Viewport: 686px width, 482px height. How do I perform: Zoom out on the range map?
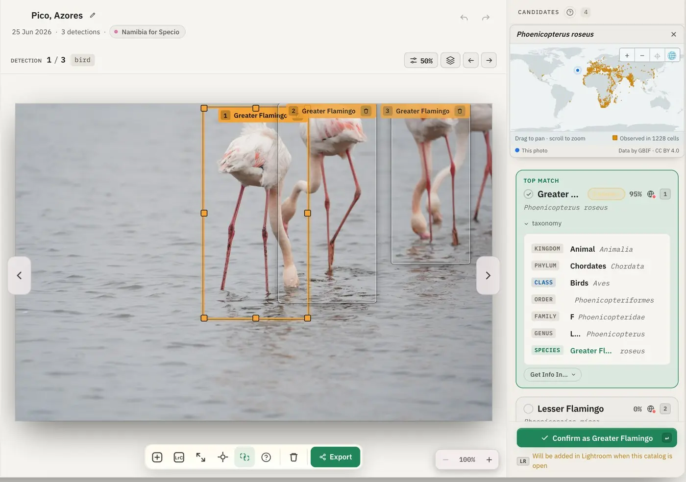642,55
